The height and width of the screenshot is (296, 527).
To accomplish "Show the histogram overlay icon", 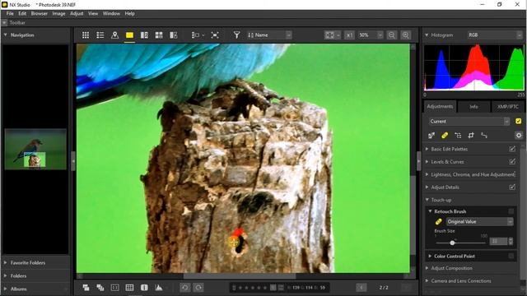I will (x=159, y=288).
